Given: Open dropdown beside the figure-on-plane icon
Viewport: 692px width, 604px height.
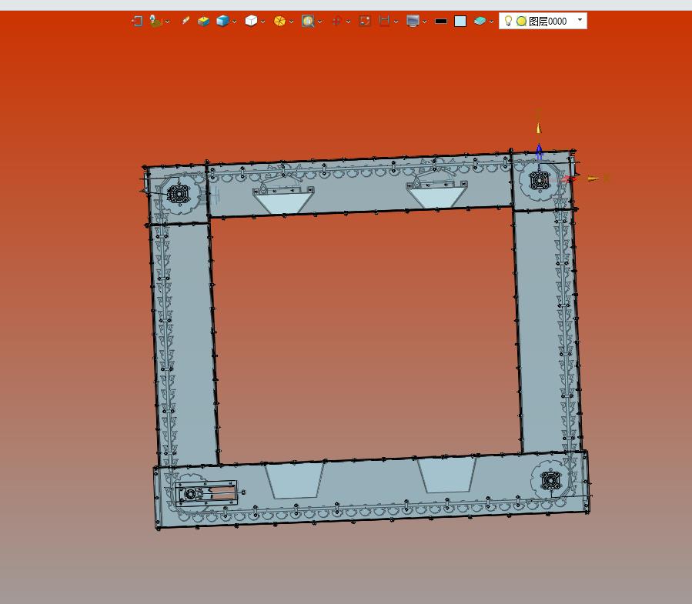Looking at the screenshot, I should [167, 22].
